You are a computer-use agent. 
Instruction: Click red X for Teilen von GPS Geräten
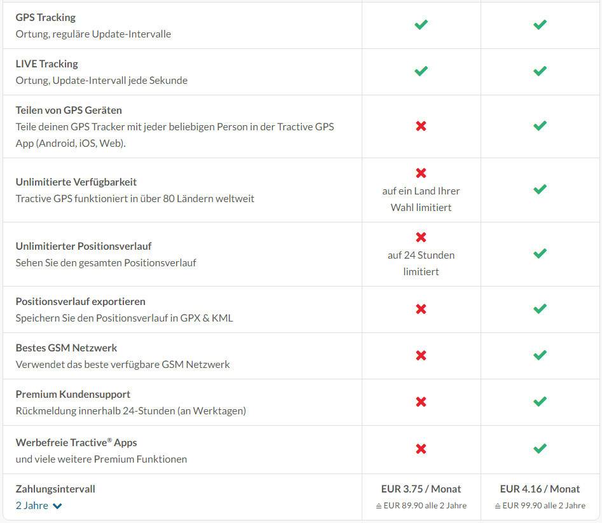(x=421, y=126)
